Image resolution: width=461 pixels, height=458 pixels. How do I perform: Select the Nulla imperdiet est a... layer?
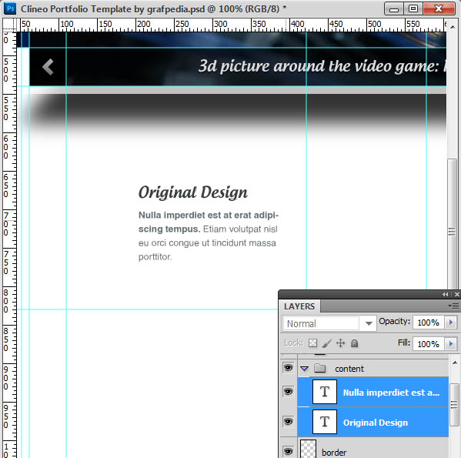click(x=391, y=393)
